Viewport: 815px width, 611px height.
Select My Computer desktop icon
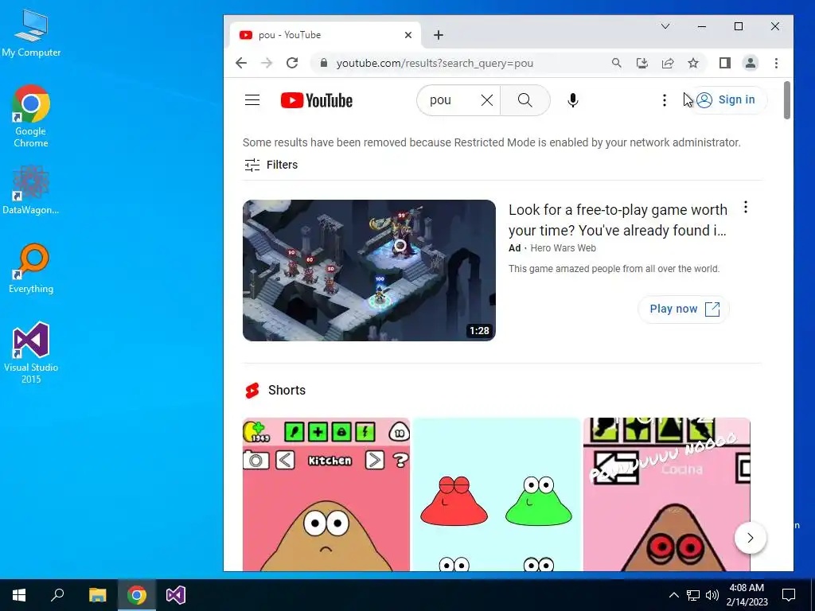tap(31, 34)
